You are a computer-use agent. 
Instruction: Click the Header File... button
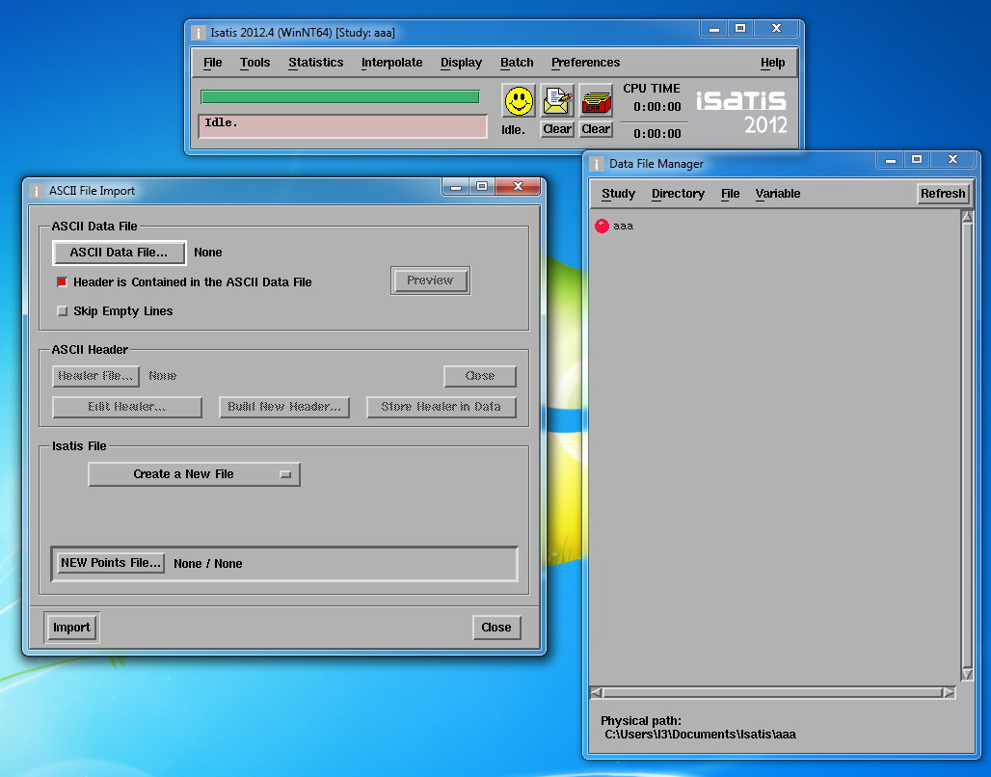(x=95, y=376)
